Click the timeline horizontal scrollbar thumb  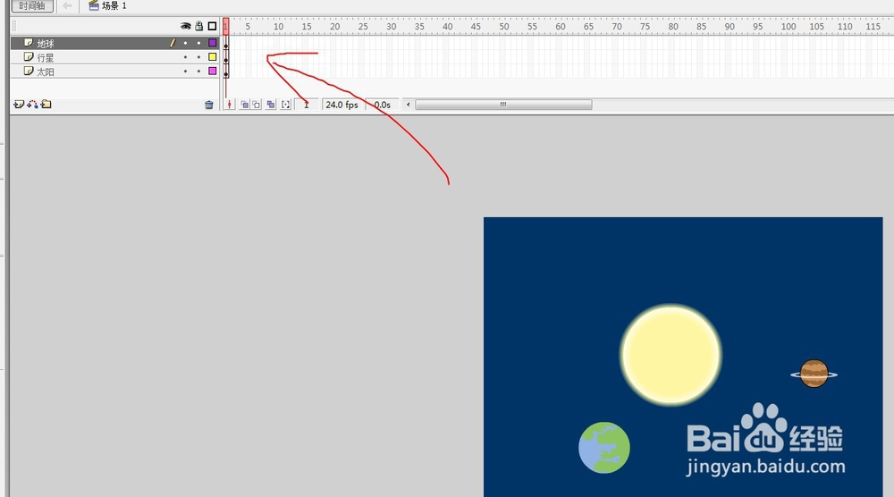coord(503,105)
